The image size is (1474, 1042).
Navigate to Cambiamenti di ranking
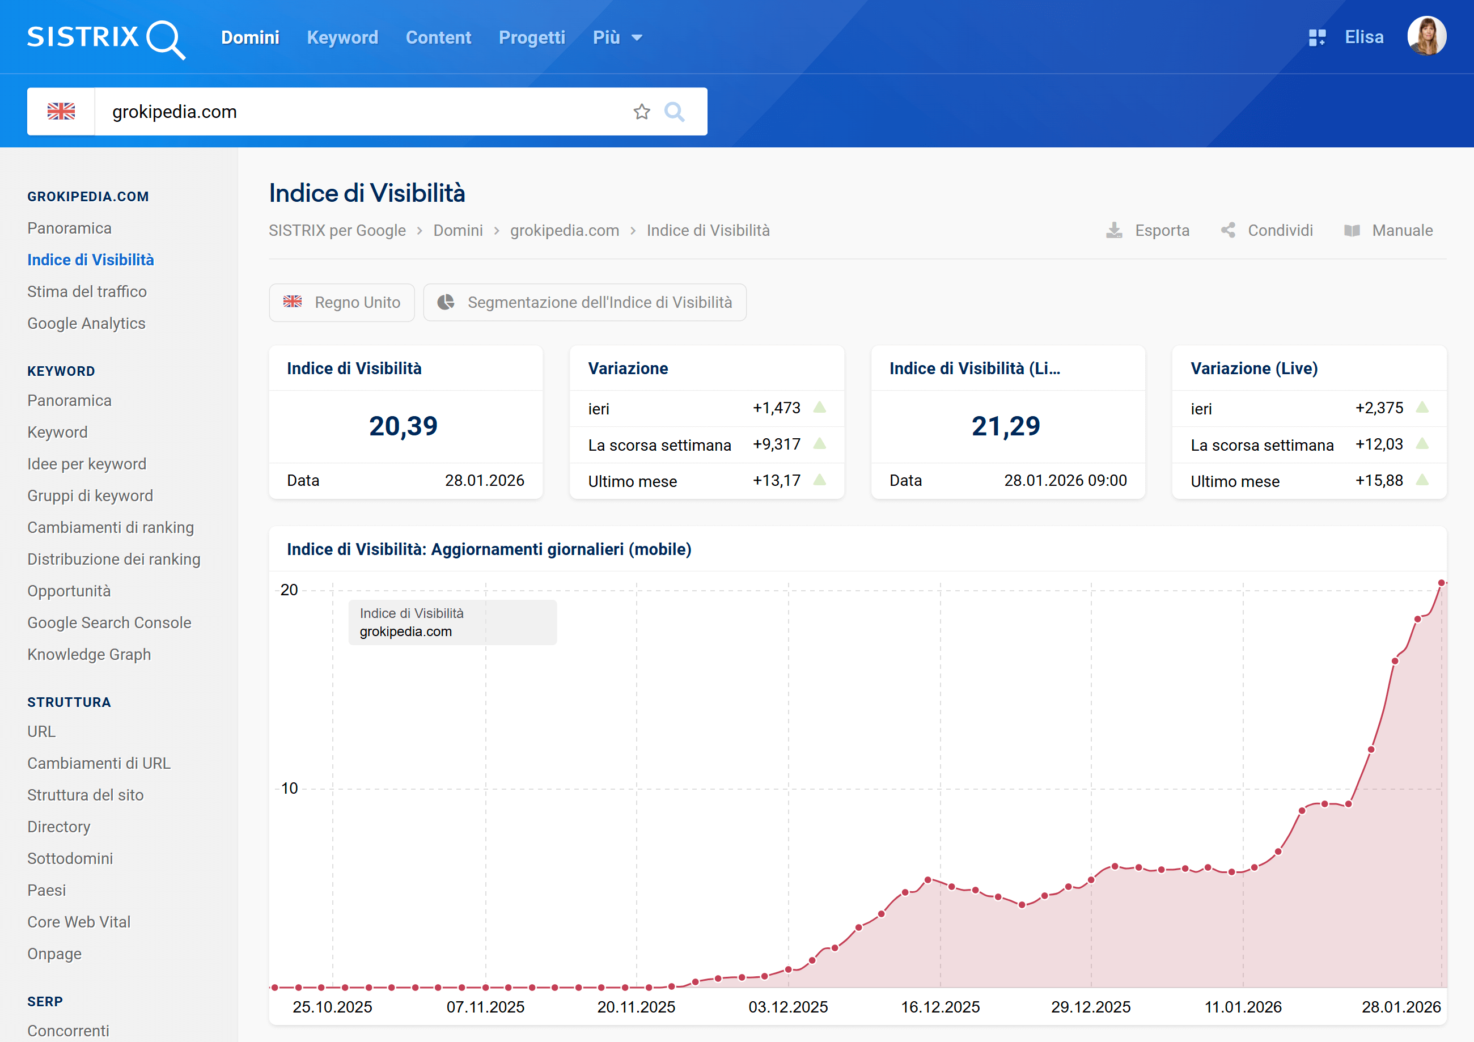coord(111,527)
